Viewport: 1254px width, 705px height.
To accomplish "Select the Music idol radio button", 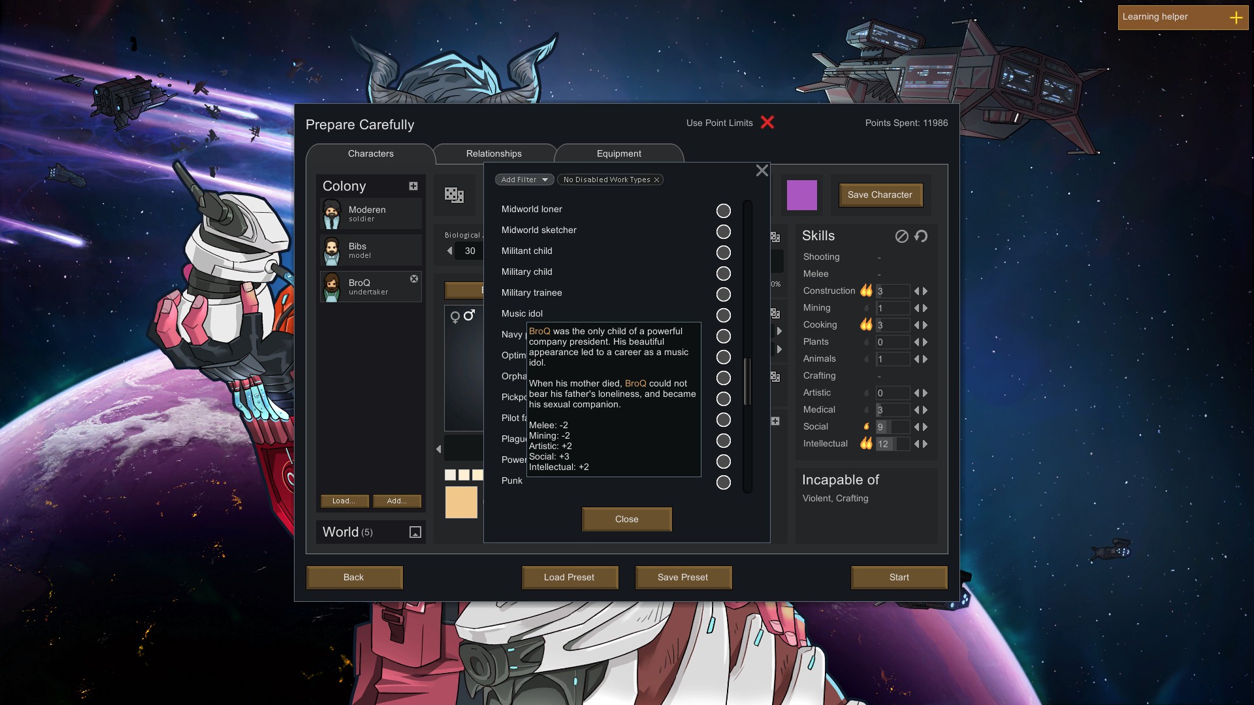I will tap(723, 315).
